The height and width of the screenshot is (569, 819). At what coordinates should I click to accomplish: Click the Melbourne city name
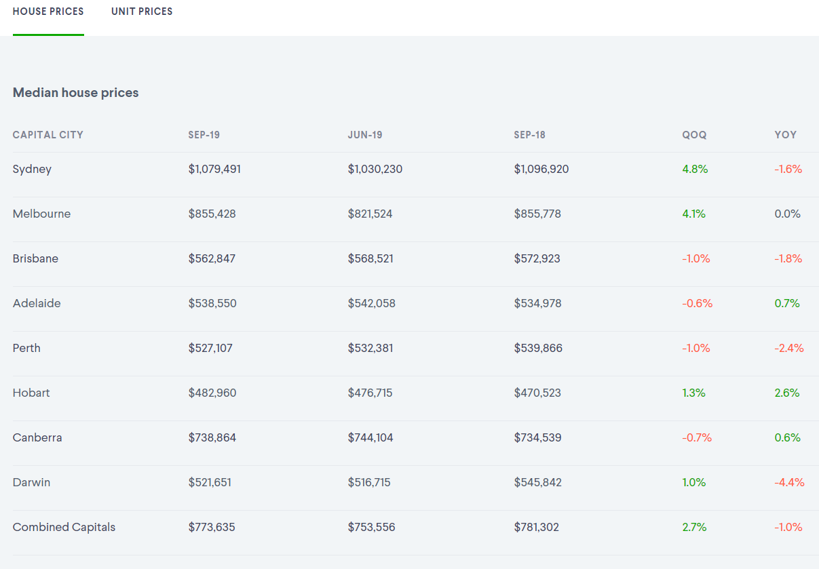[41, 214]
